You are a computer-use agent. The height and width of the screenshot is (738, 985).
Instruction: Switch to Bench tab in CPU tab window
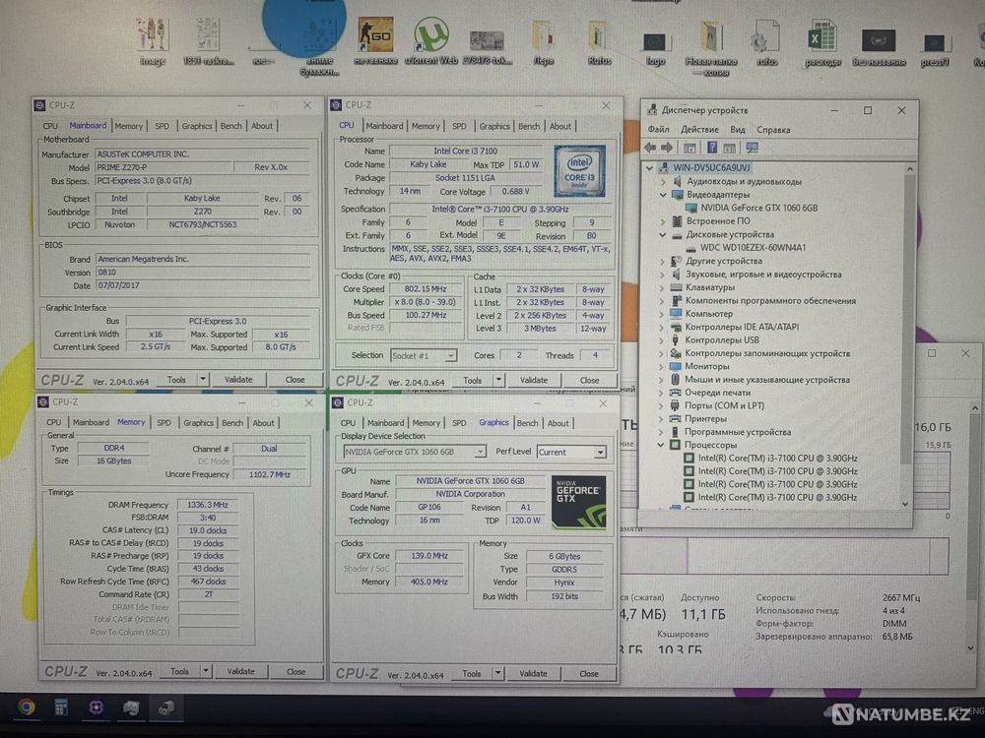click(529, 126)
